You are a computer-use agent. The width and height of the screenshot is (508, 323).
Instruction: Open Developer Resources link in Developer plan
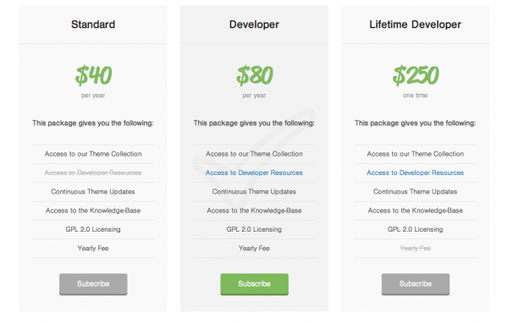254,172
